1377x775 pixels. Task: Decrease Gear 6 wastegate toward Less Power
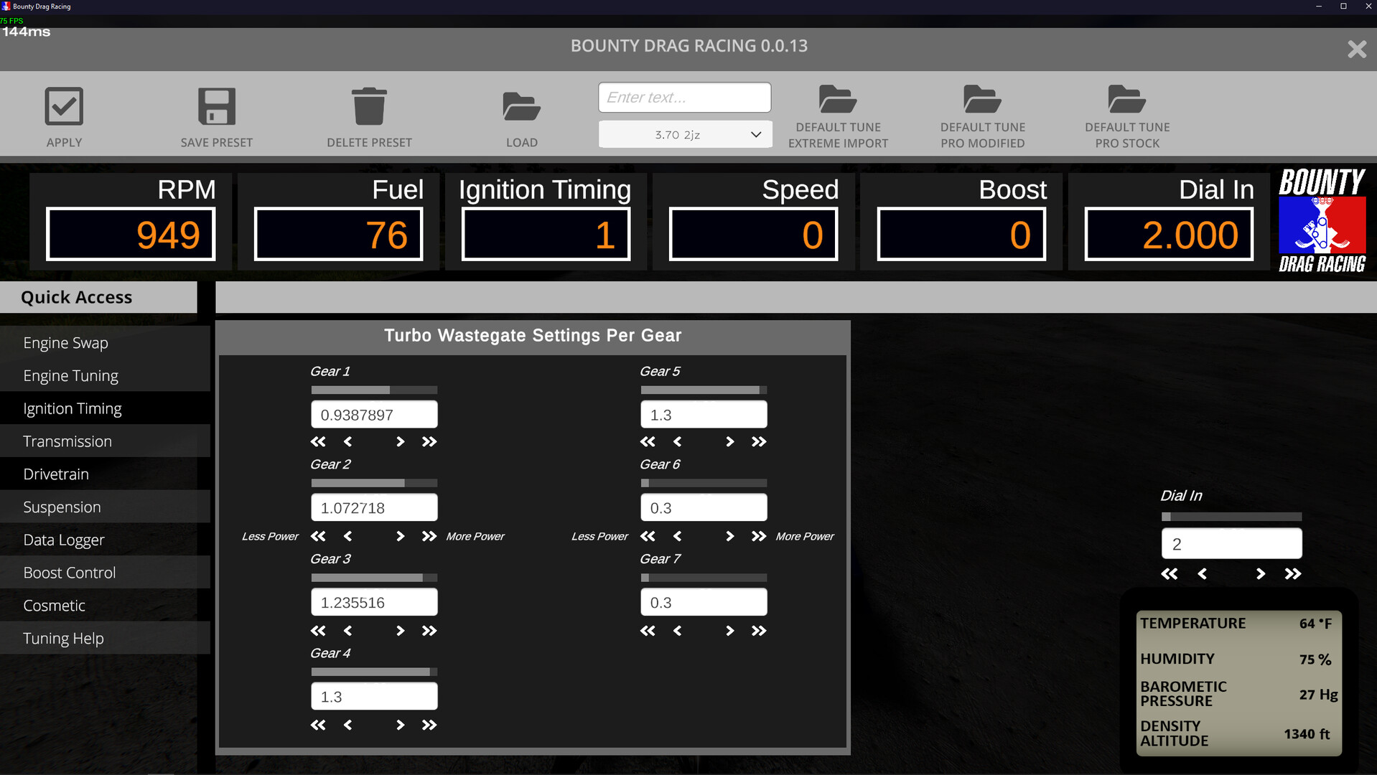pos(676,536)
